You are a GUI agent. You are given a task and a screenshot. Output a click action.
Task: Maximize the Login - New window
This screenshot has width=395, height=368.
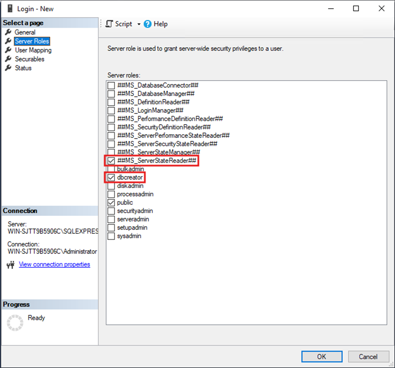pyautogui.click(x=356, y=9)
